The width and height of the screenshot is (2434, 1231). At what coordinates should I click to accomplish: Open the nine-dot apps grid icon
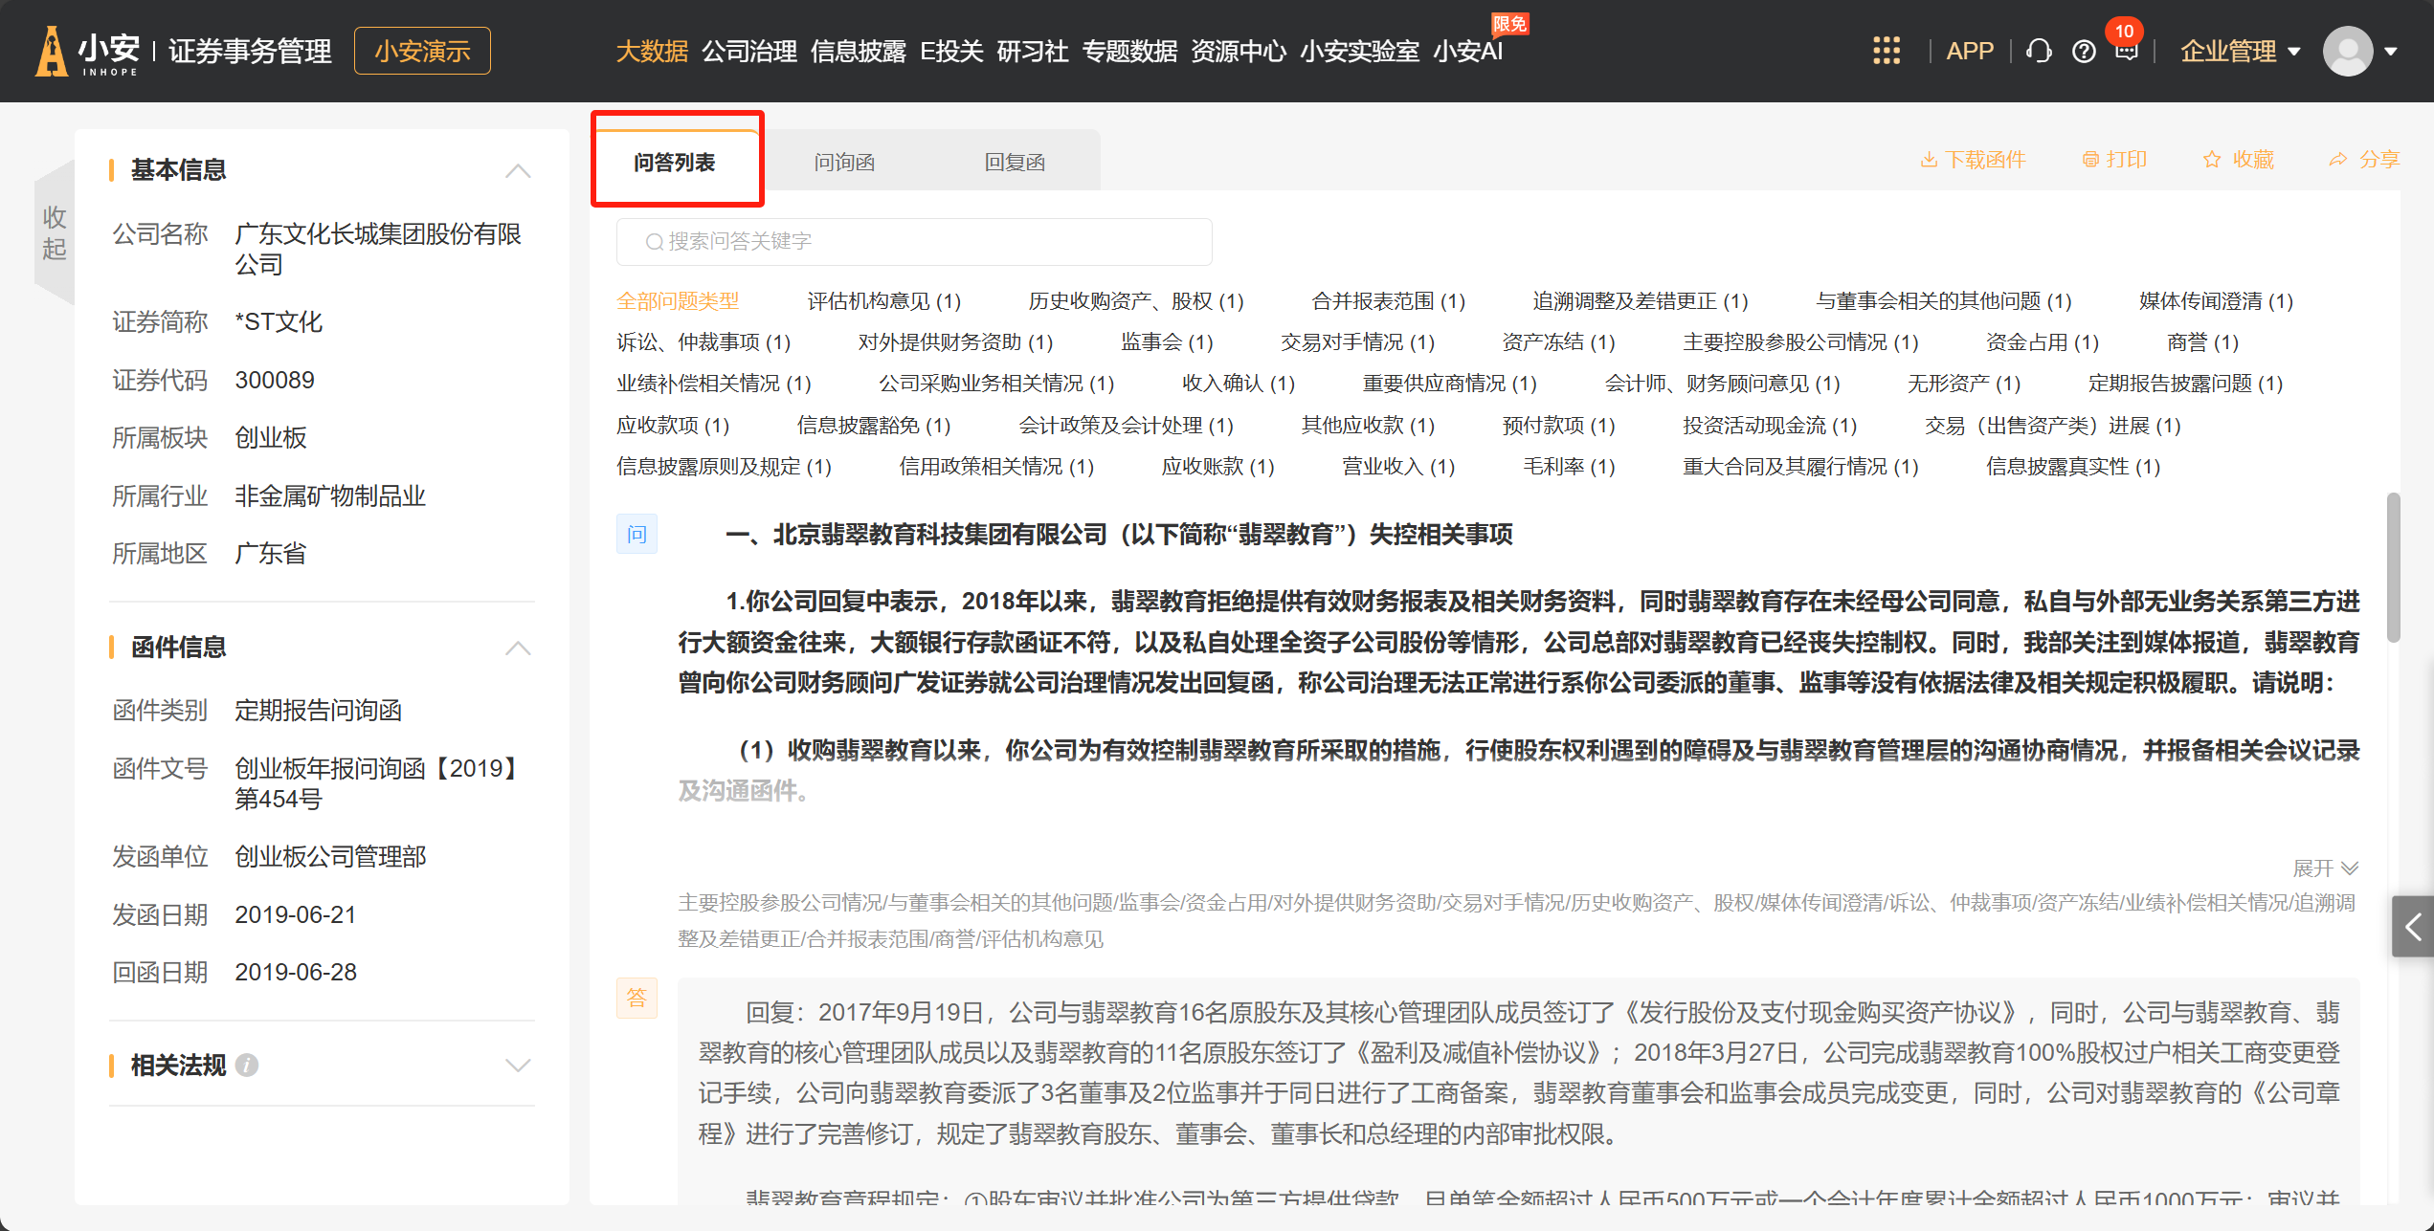1886,51
